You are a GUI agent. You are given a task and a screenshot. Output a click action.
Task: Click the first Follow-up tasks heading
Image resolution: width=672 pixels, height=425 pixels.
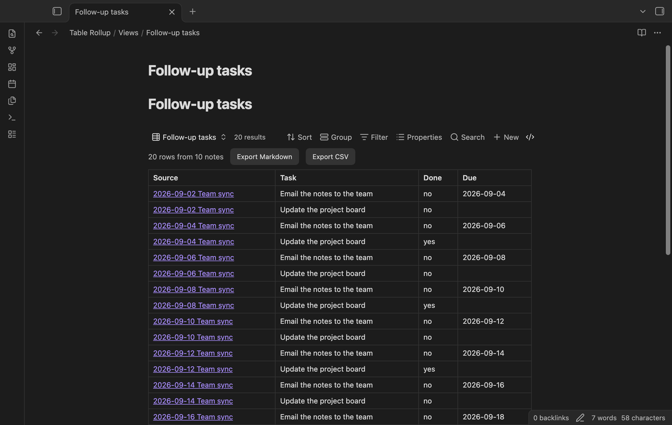[x=200, y=70]
